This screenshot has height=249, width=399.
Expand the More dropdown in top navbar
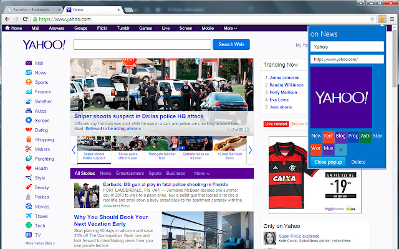coord(230,28)
